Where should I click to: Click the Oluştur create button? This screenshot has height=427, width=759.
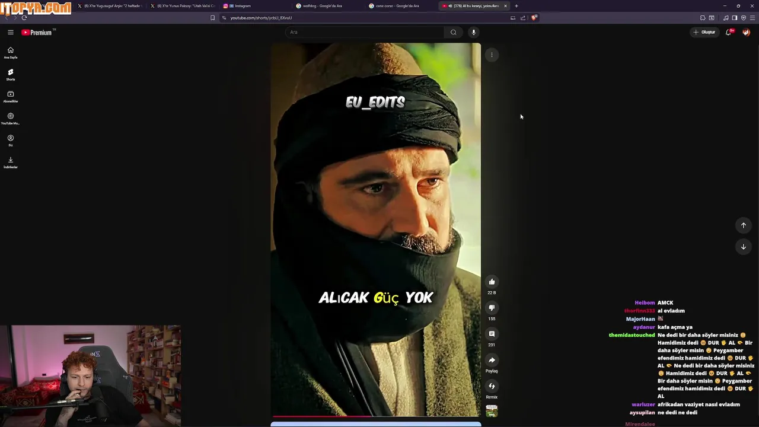click(x=704, y=32)
